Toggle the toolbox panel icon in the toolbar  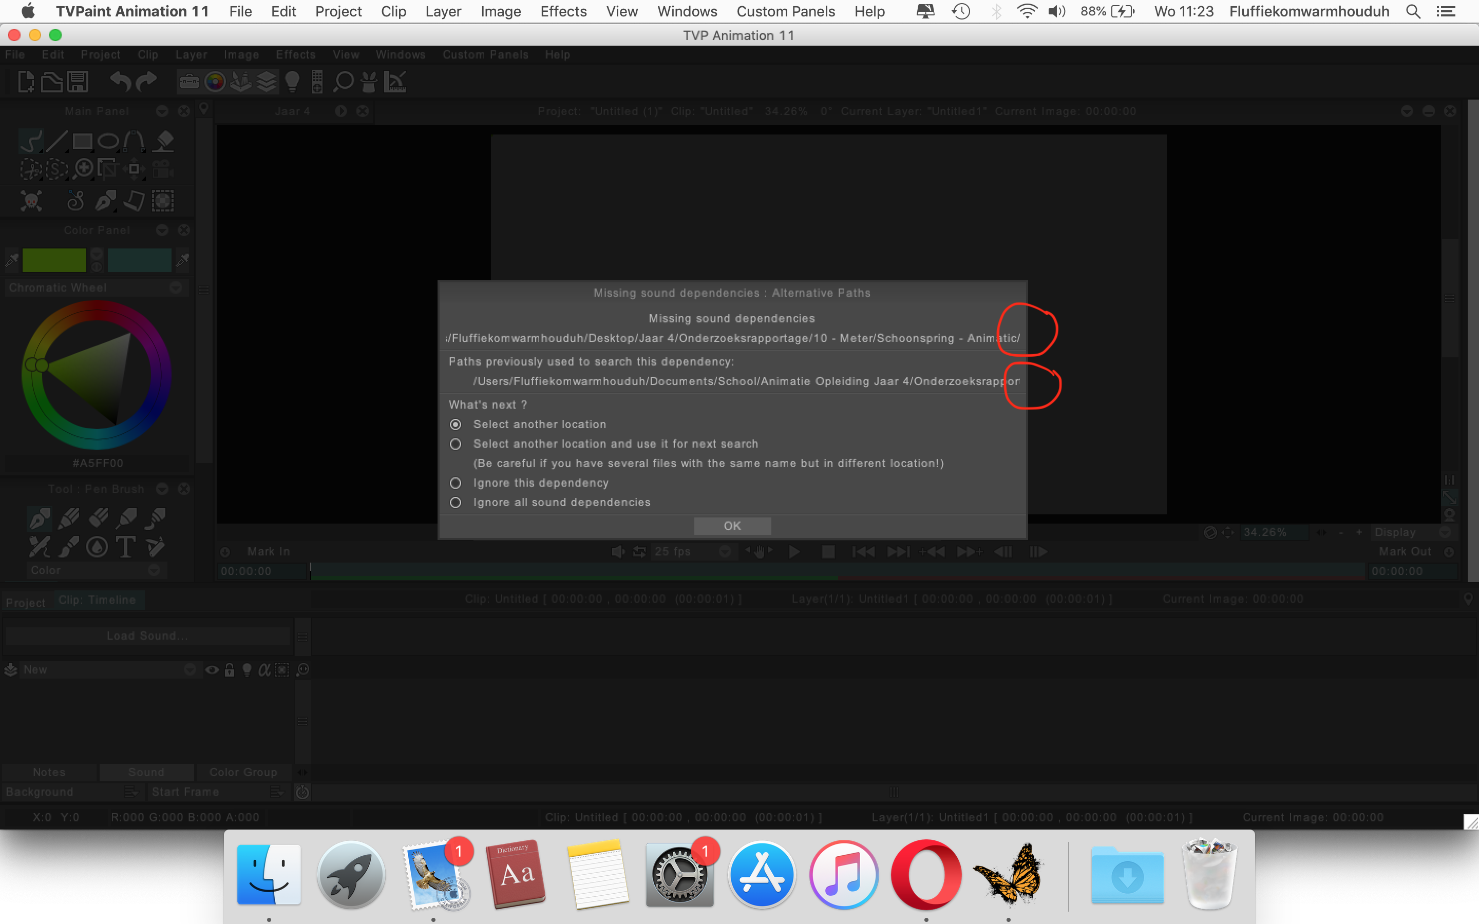tap(189, 81)
